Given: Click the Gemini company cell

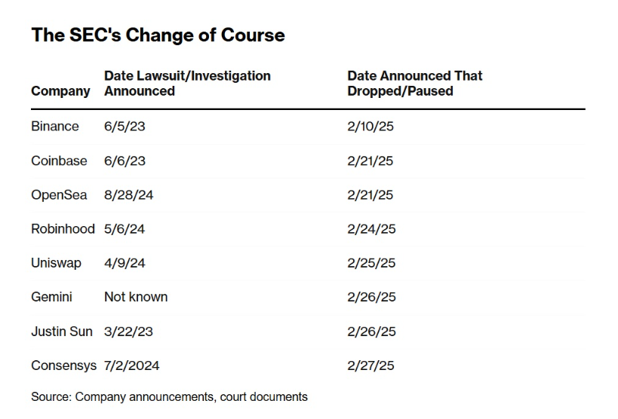Looking at the screenshot, I should (x=52, y=297).
